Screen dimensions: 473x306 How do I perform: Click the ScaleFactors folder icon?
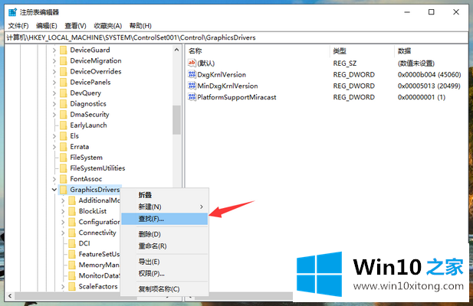point(72,286)
